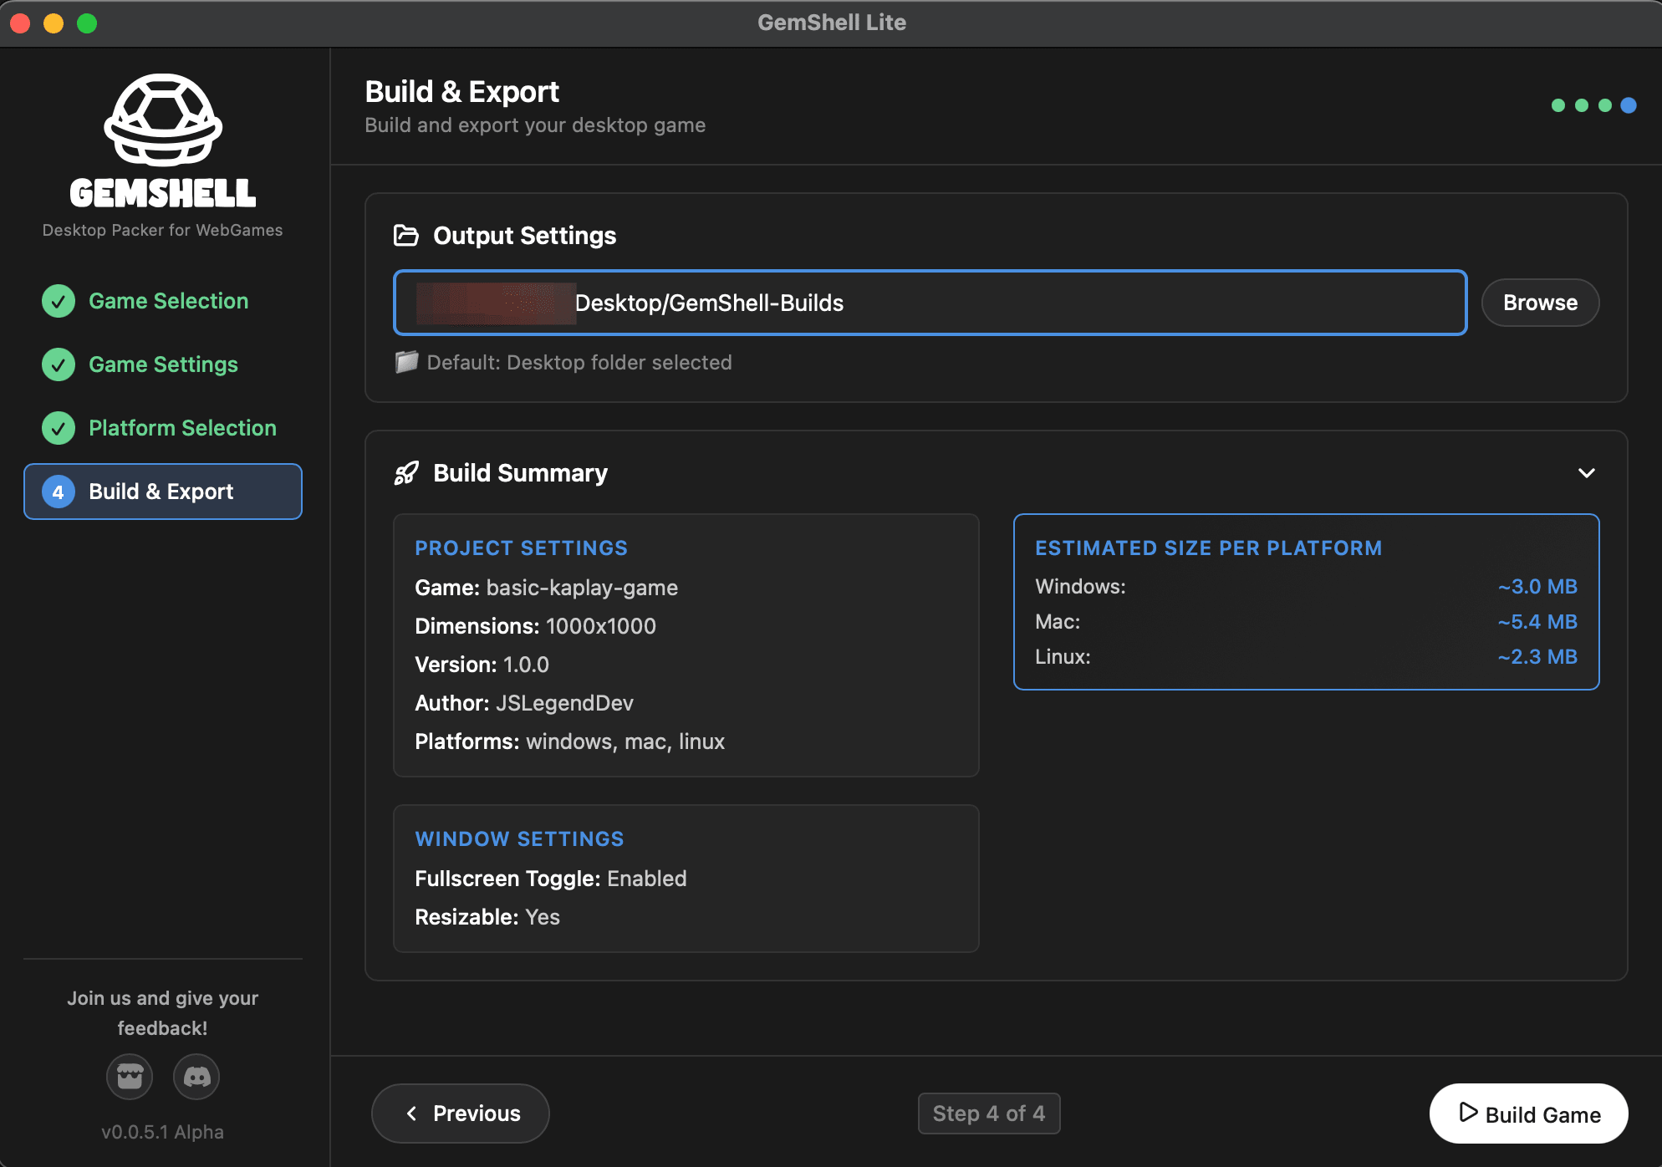The width and height of the screenshot is (1662, 1167).
Task: Go back with the Previous button
Action: point(461,1113)
